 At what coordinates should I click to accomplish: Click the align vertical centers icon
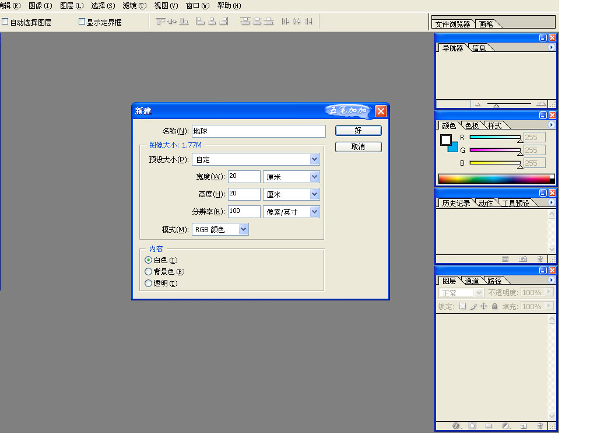point(172,22)
